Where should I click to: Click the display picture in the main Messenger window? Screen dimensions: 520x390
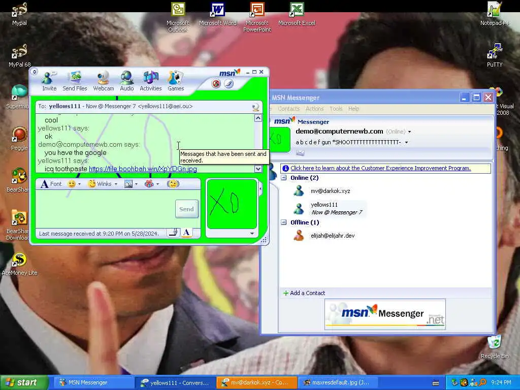280,140
